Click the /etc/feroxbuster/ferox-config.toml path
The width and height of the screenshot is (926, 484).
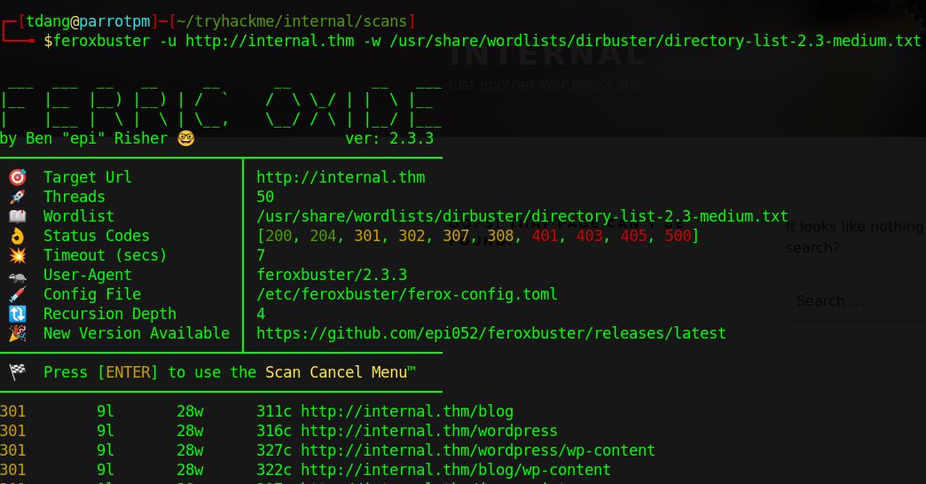(406, 294)
